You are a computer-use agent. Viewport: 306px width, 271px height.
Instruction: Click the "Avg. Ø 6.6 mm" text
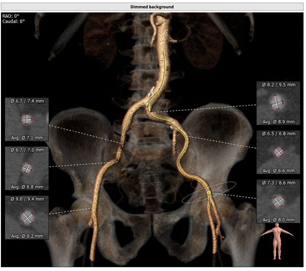pos(278,171)
